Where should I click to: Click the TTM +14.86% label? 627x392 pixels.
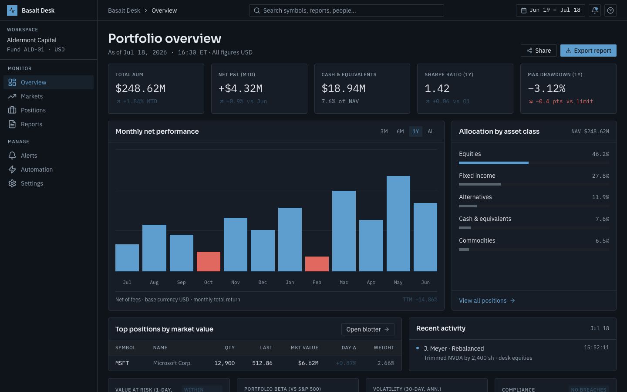pos(420,300)
